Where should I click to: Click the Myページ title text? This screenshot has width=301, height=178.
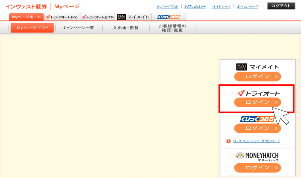[67, 6]
